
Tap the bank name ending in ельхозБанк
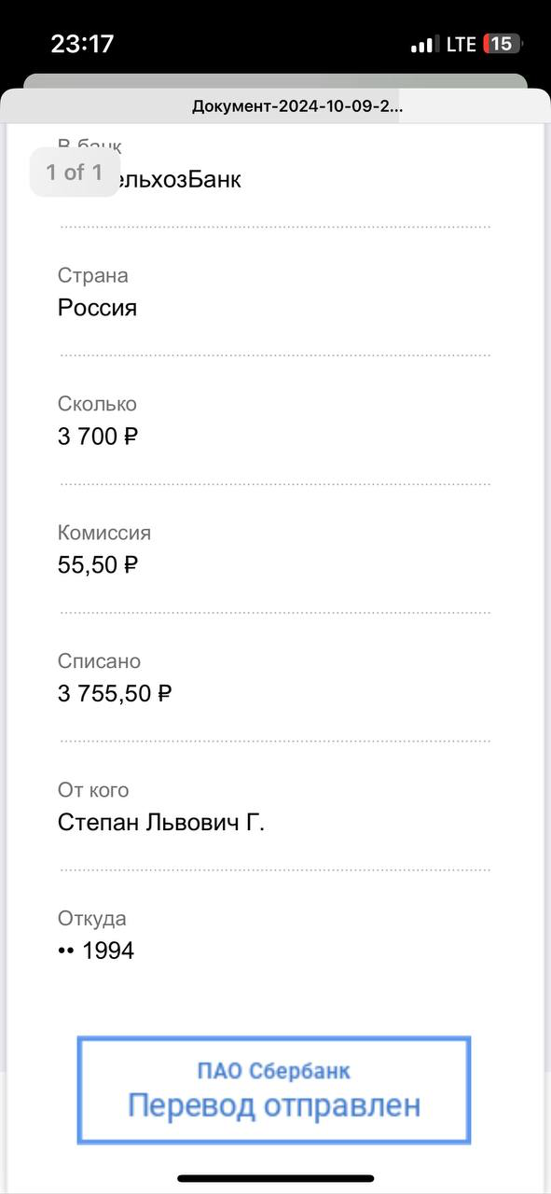180,179
